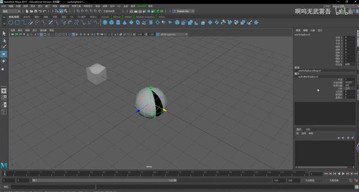
Task: Click the end sweep value 360 field
Action: 350,85
